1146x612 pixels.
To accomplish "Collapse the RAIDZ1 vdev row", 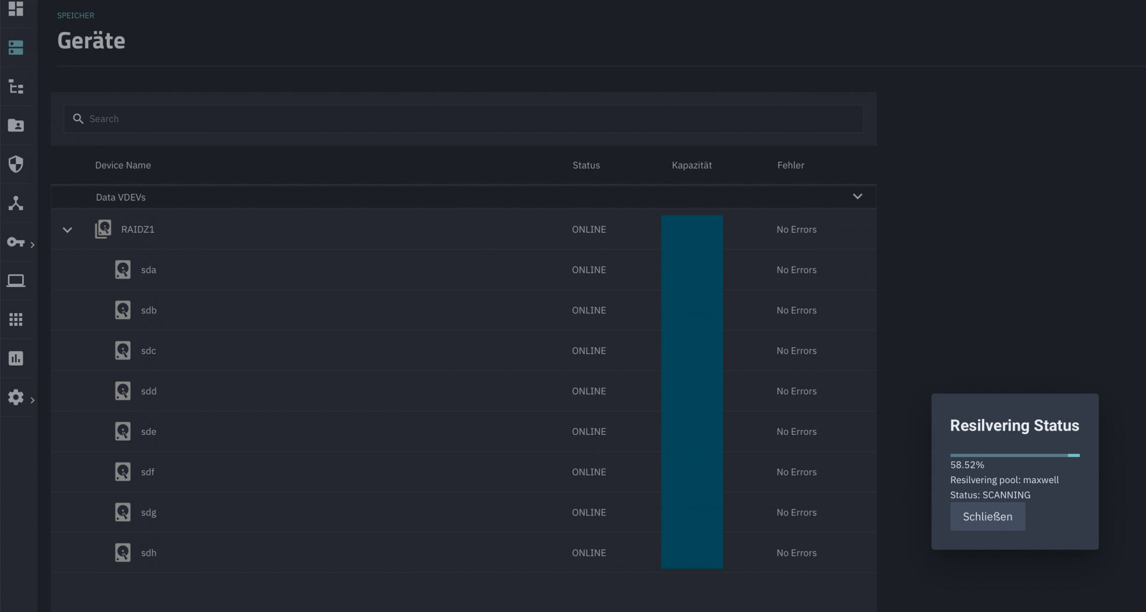I will [x=67, y=230].
